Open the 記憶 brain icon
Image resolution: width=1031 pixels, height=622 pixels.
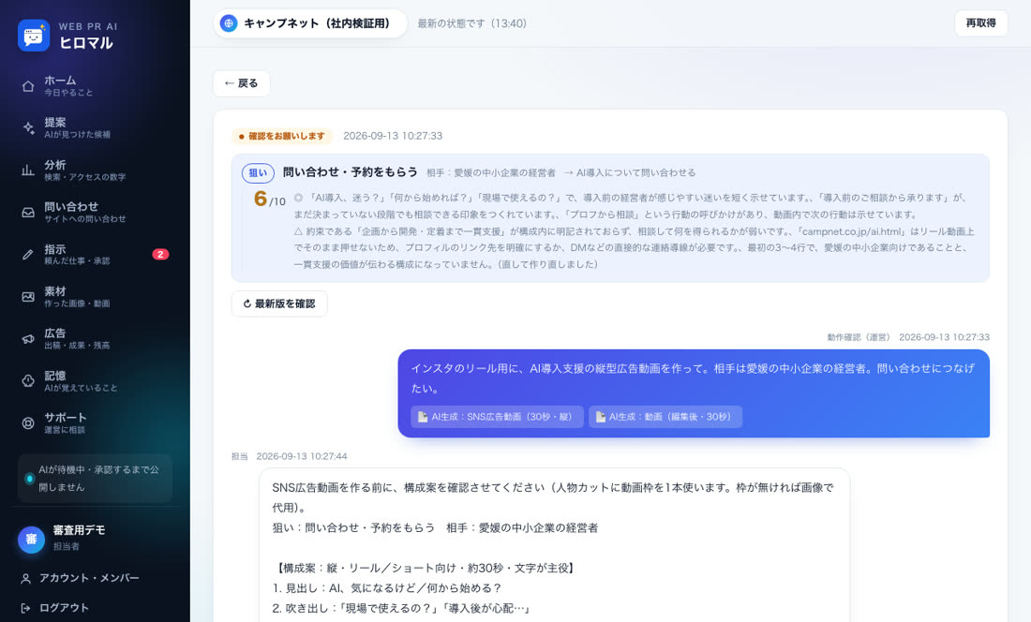(28, 381)
